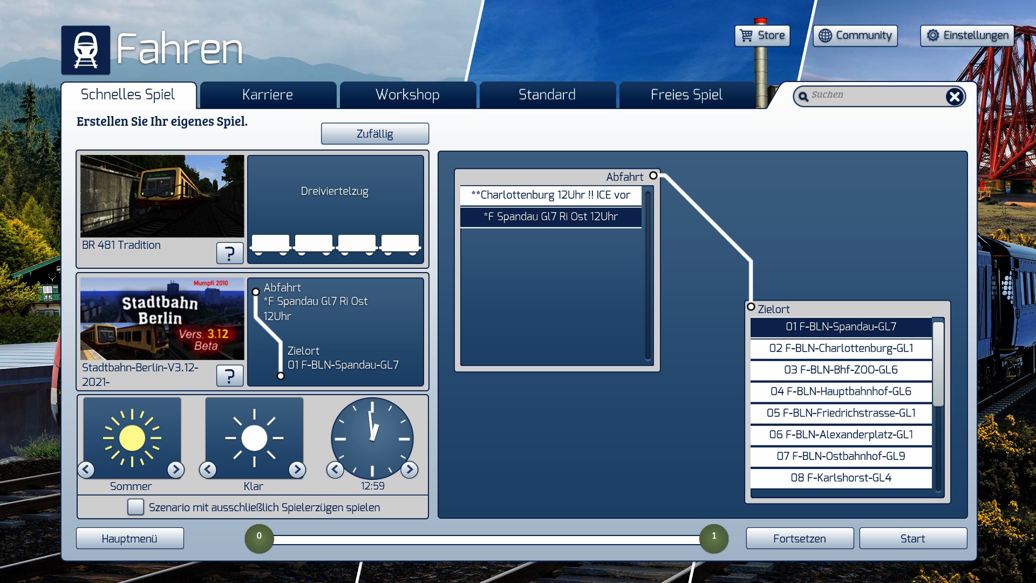
Task: Switch to the Karriere tab
Action: click(268, 95)
